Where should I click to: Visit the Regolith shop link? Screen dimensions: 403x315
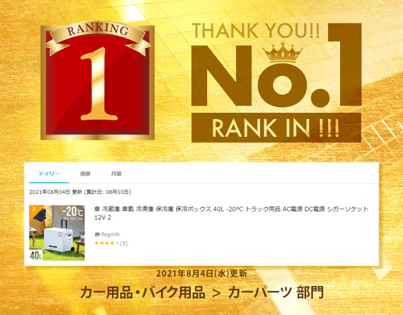pyautogui.click(x=111, y=234)
